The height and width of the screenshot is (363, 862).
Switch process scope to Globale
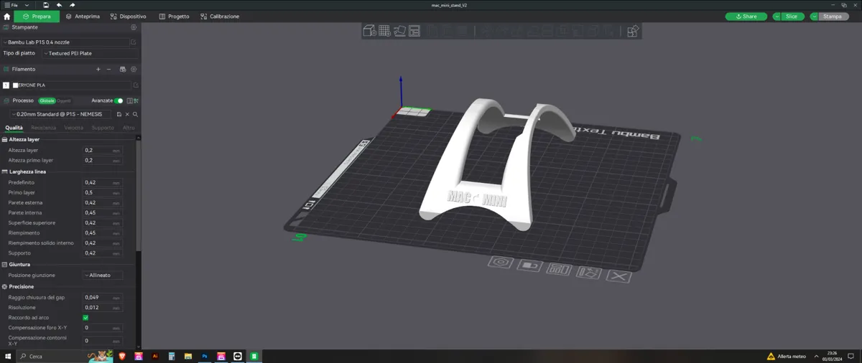[47, 101]
